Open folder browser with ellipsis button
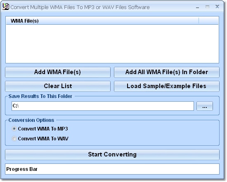 coord(205,106)
